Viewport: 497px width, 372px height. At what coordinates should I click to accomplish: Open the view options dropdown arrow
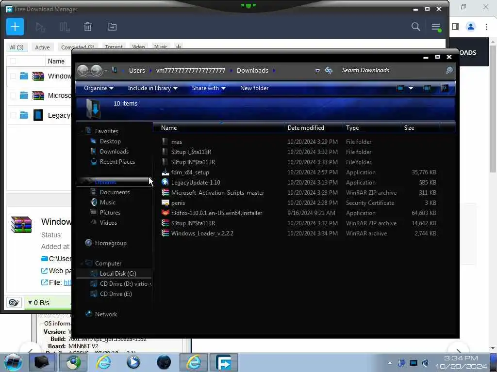click(411, 88)
